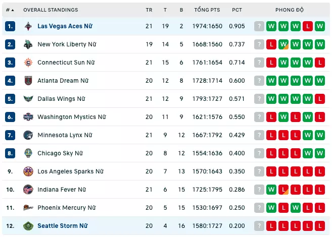This screenshot has width=332, height=237.
Task: Open the Las Vegas Aces Nữ team link
Action: coord(65,26)
